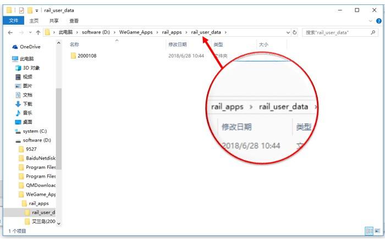Select OneDrive in navigation pane
Screen dimensions: 385x239
tap(30, 47)
